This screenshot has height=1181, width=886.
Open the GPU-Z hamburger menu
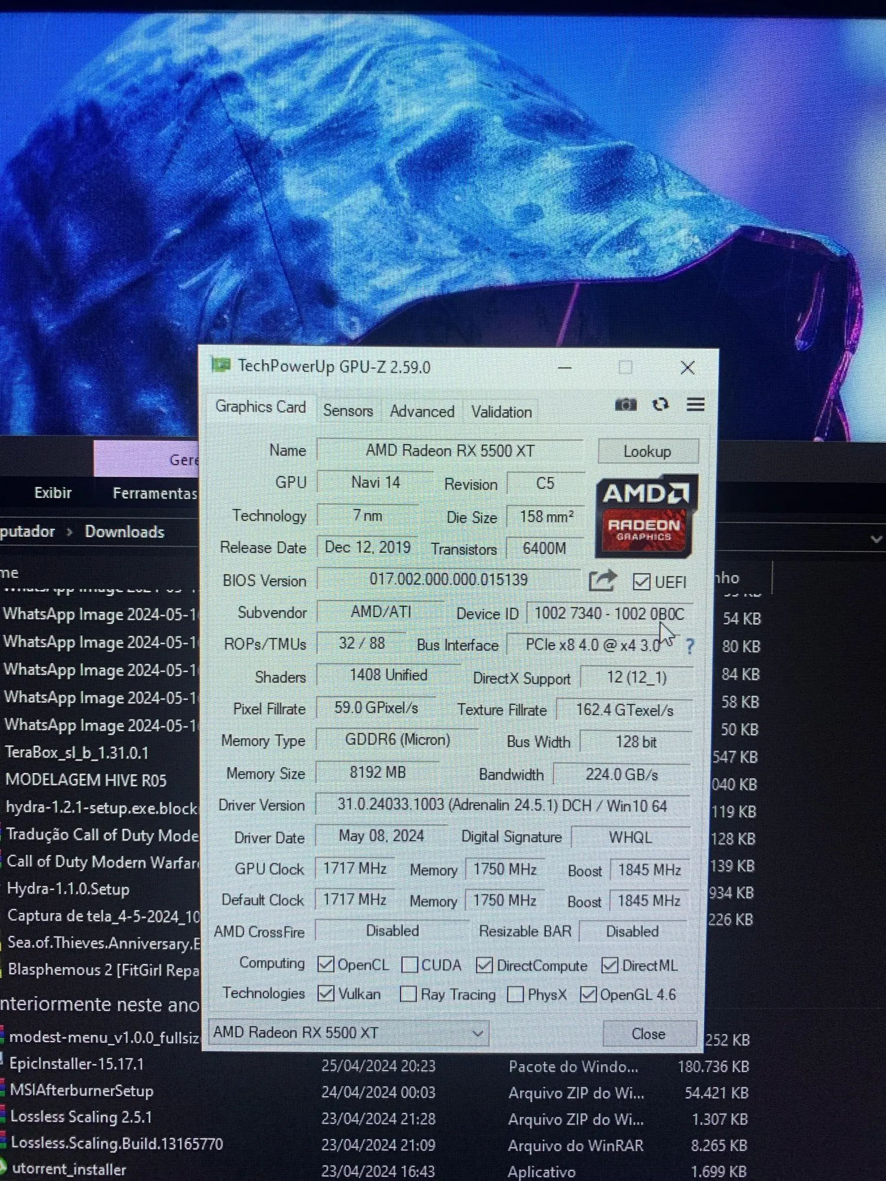(x=696, y=404)
